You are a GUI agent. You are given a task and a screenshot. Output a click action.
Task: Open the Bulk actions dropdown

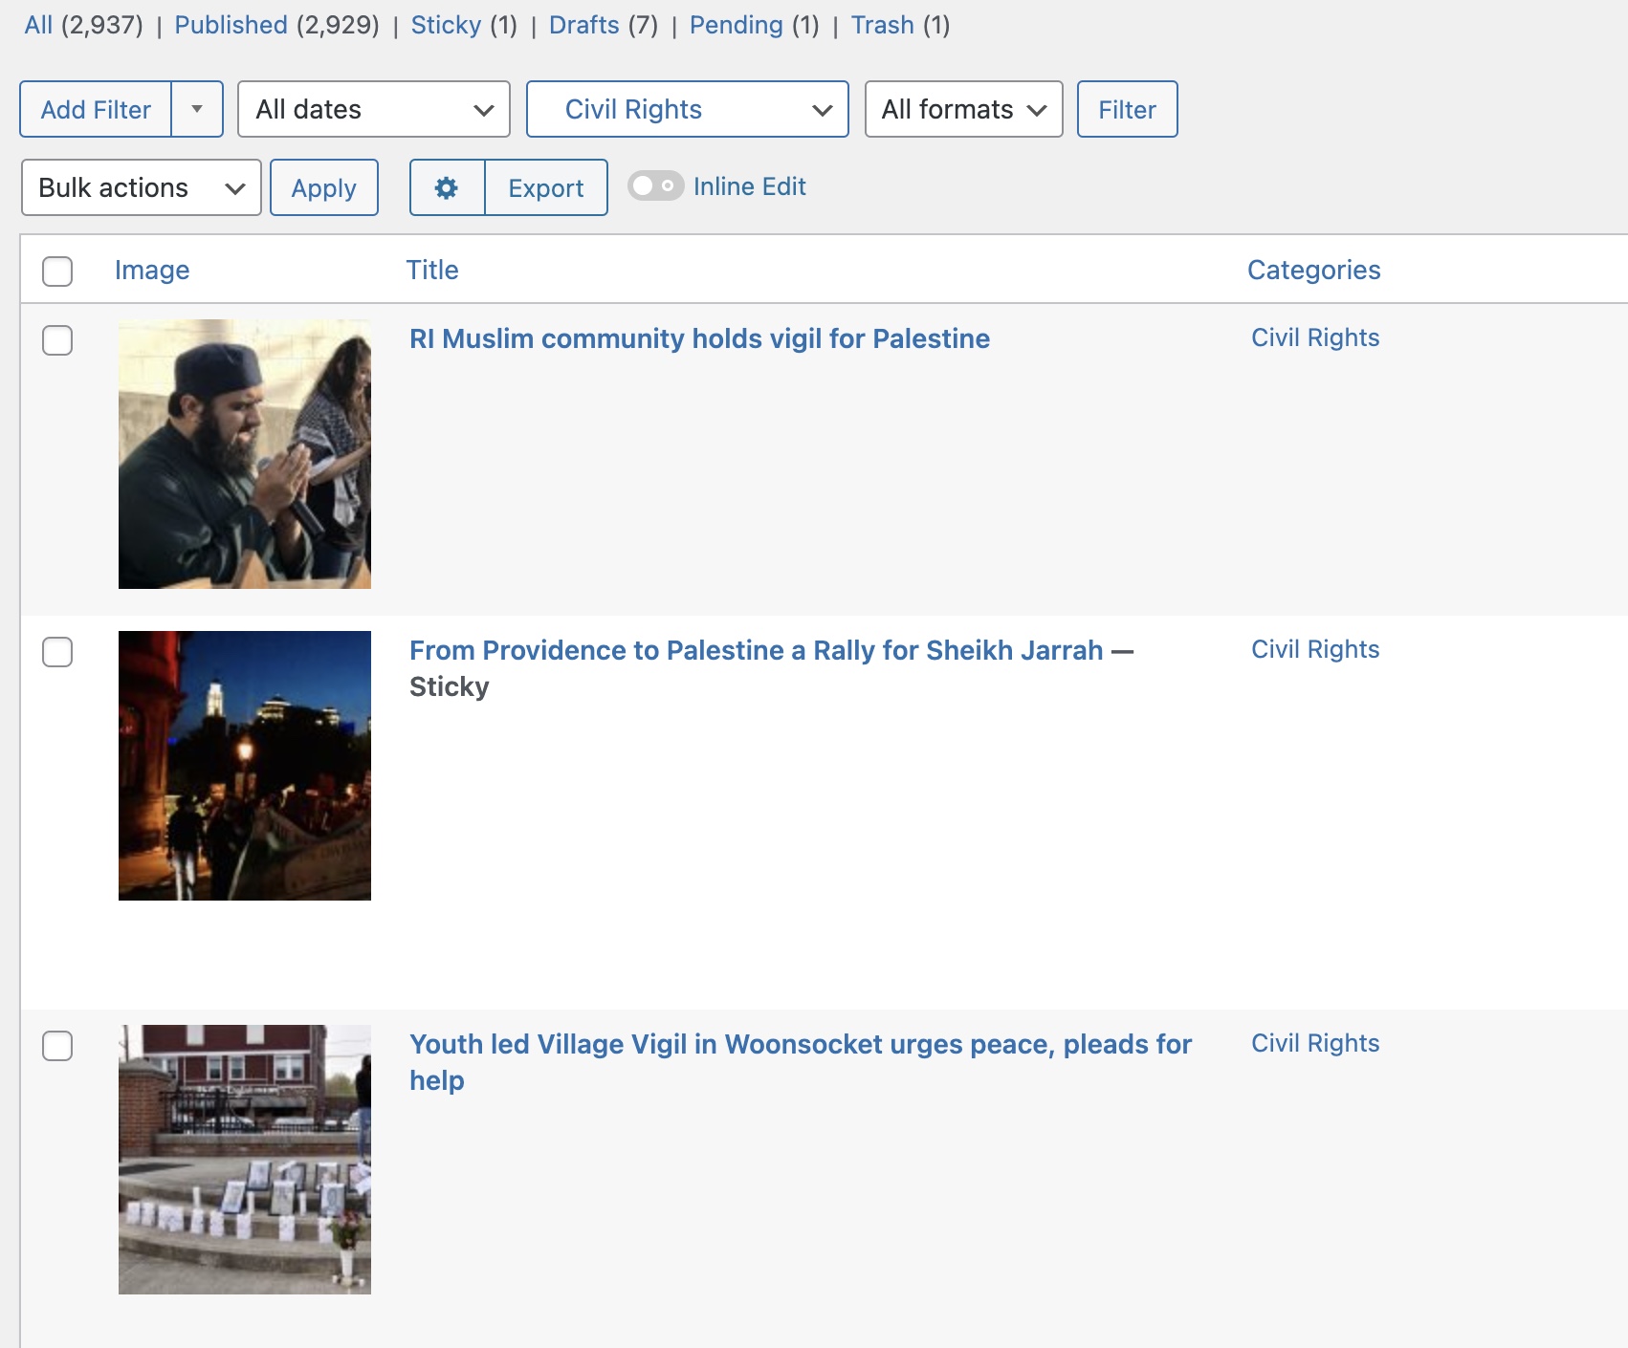point(142,187)
